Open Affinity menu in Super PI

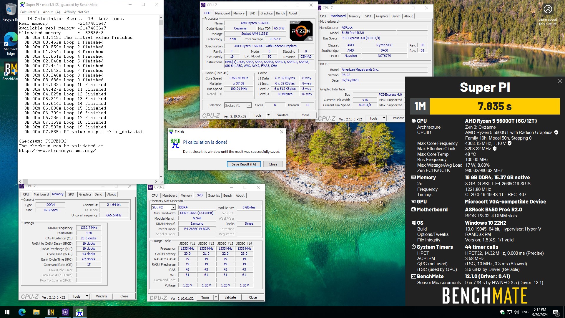77,12
